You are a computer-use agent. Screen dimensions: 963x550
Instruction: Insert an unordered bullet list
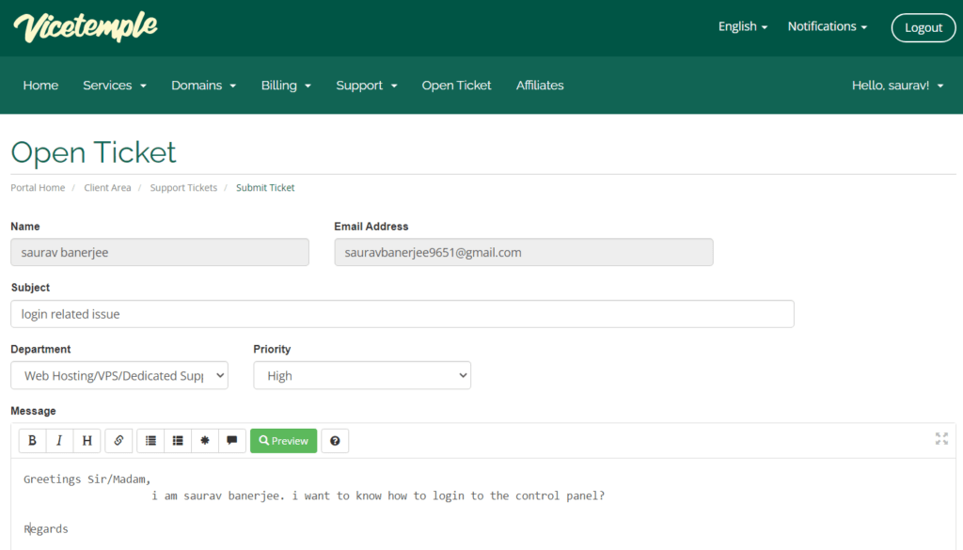tap(150, 441)
